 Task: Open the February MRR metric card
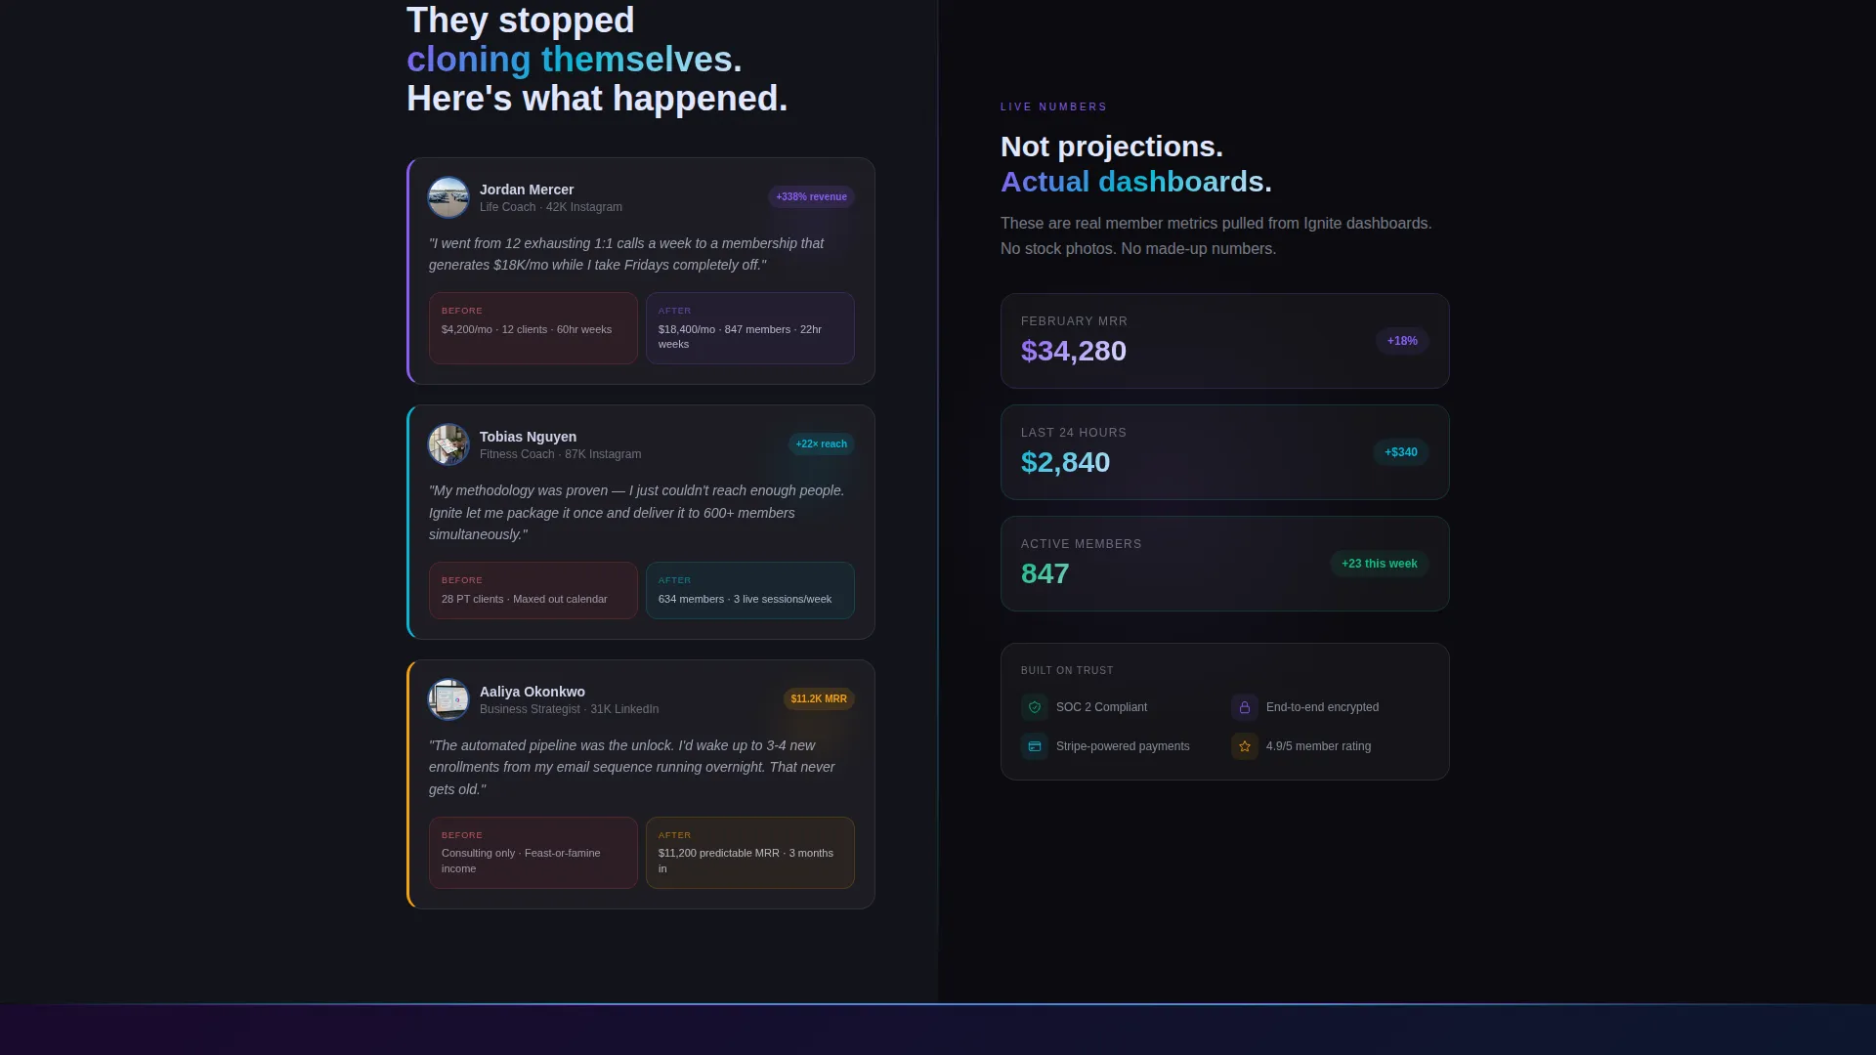point(1224,341)
